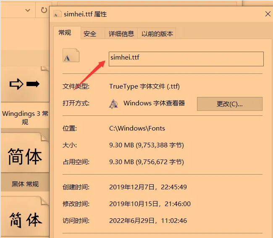
Task: Click the '9.30 MB (9,756,672 字节)' value
Action: pos(147,162)
